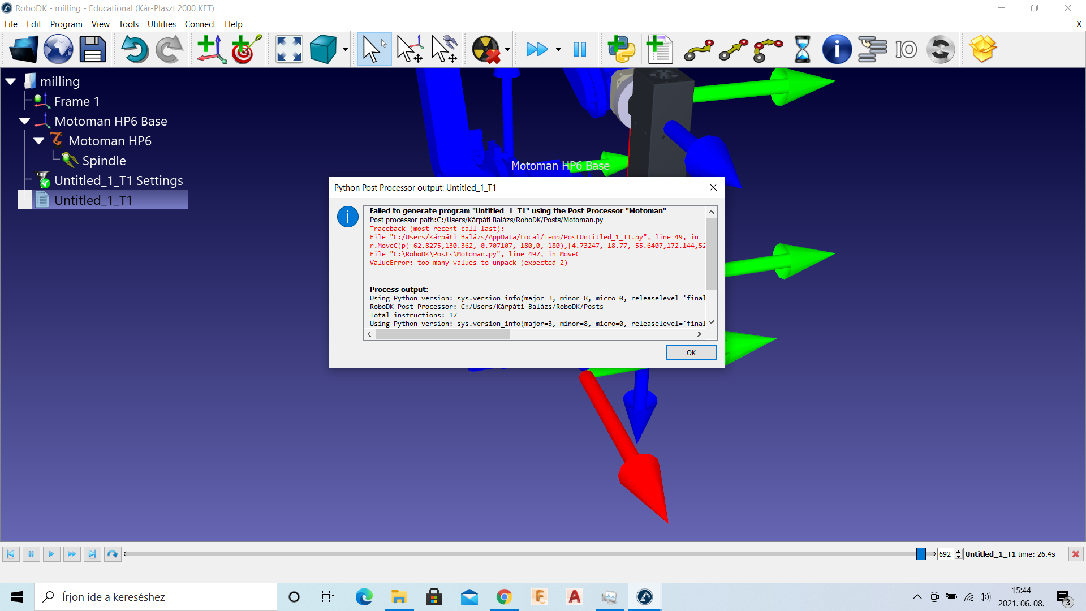This screenshot has height=611, width=1086.
Task: Click the Add target icon
Action: (245, 49)
